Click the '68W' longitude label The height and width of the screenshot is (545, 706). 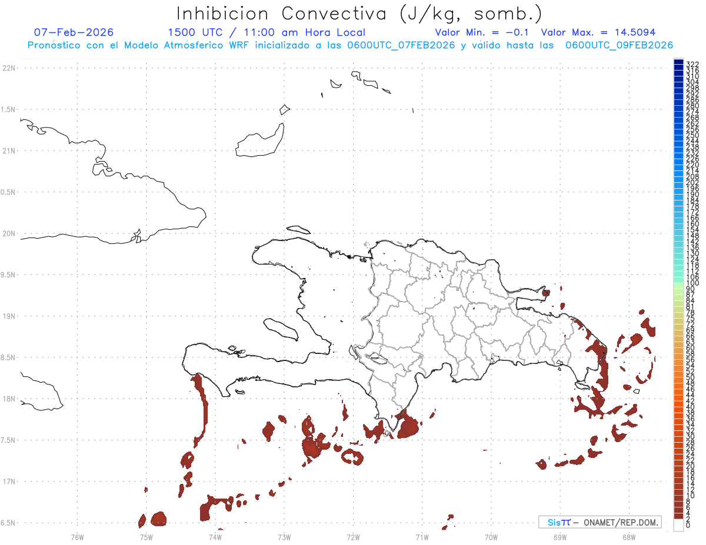pos(629,536)
